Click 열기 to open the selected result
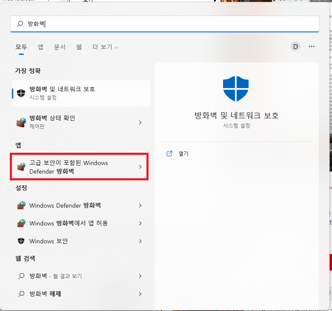Viewport: 332px width, 311px height. 183,154
